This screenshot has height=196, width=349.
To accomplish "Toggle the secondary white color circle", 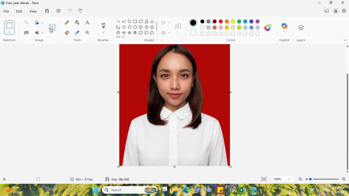I will [193, 33].
